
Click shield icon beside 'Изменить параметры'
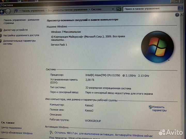click(x=150, y=107)
